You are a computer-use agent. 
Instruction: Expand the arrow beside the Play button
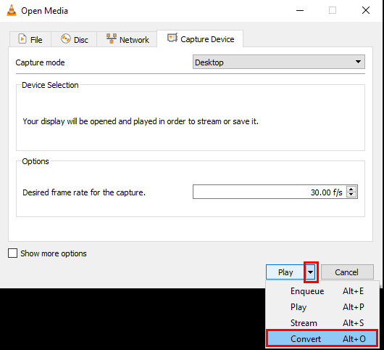coord(311,272)
